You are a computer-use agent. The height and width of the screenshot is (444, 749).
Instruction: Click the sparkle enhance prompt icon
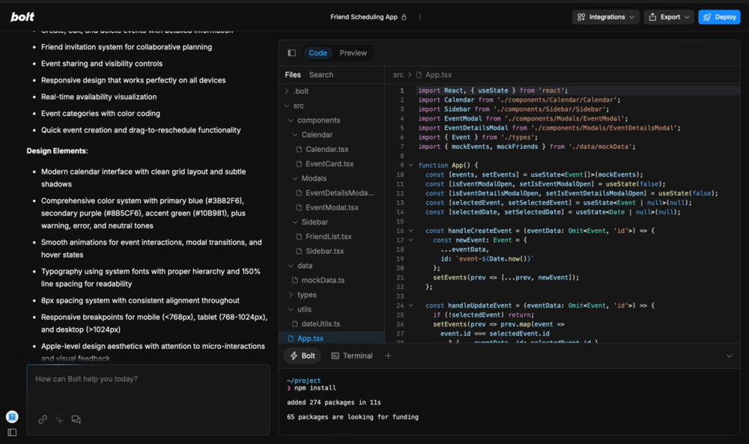59,419
